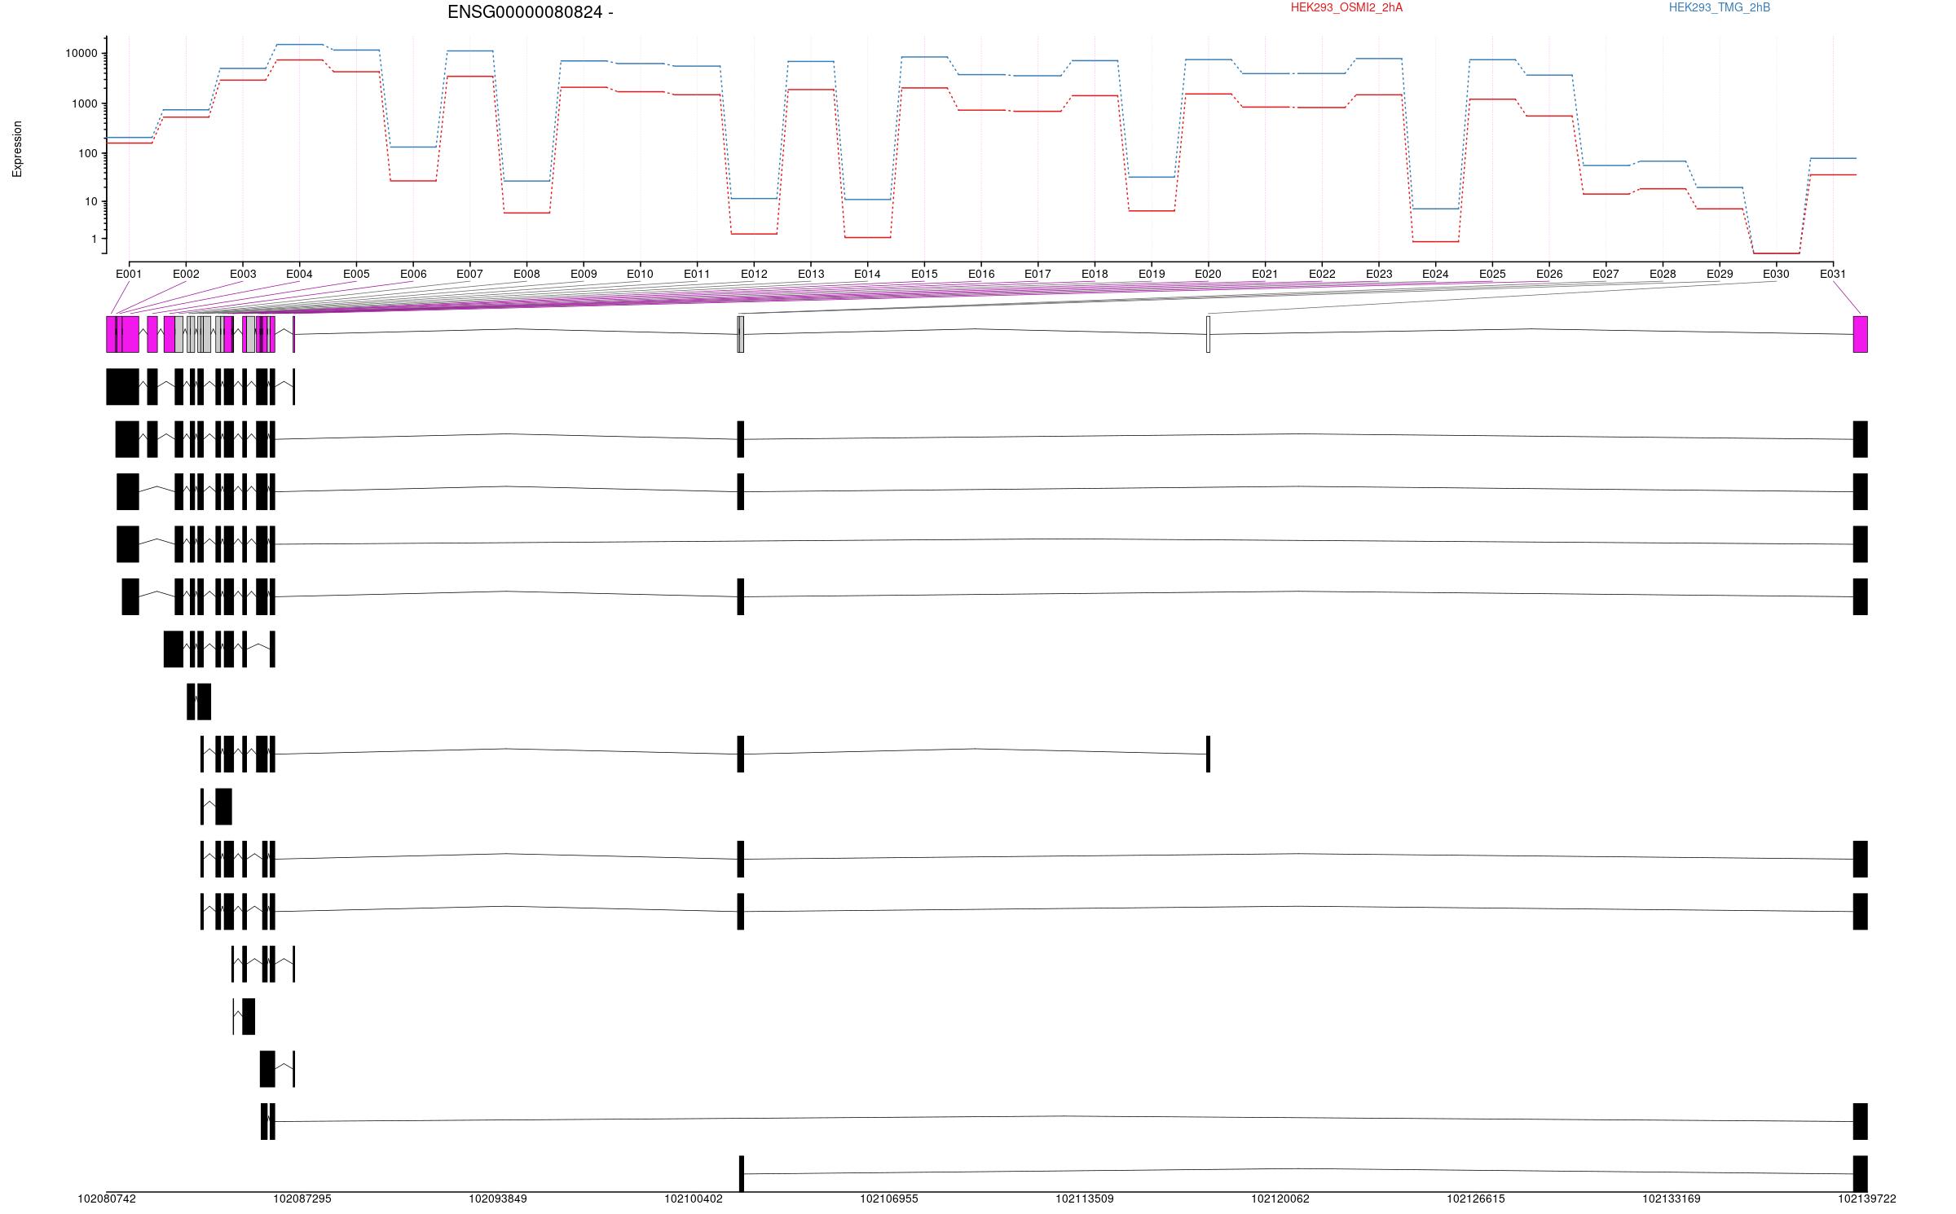This screenshot has height=1214, width=1956.
Task: Click the 100 y-axis tick label
Action: click(87, 154)
